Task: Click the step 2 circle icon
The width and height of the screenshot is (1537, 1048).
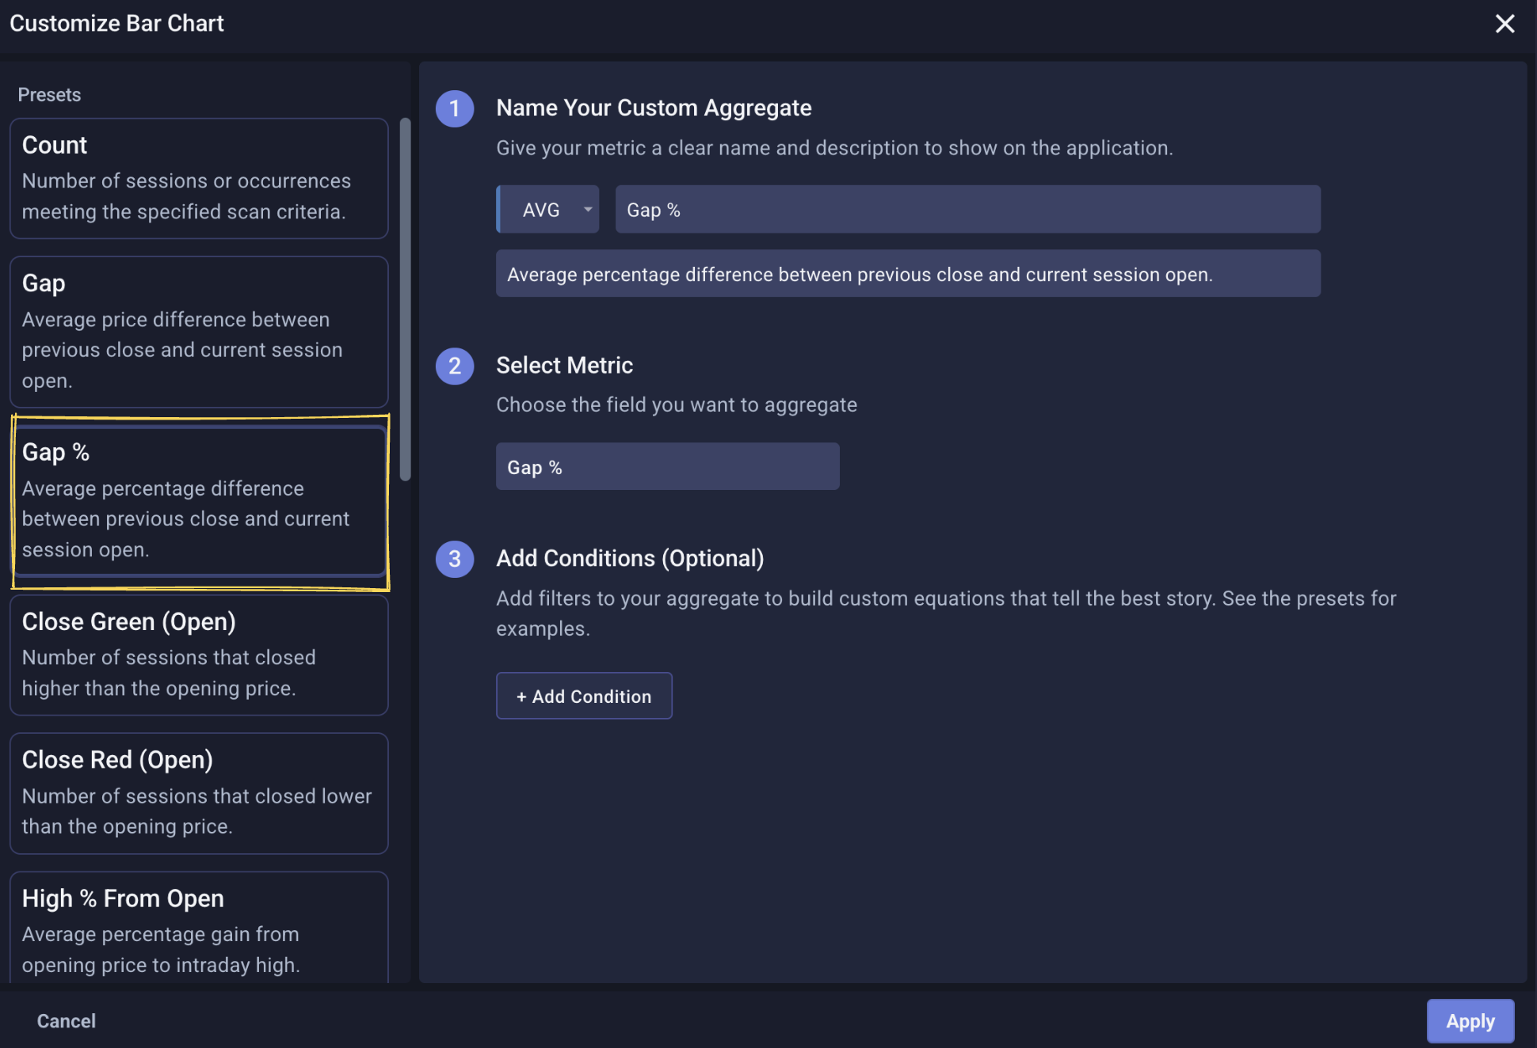Action: (x=455, y=366)
